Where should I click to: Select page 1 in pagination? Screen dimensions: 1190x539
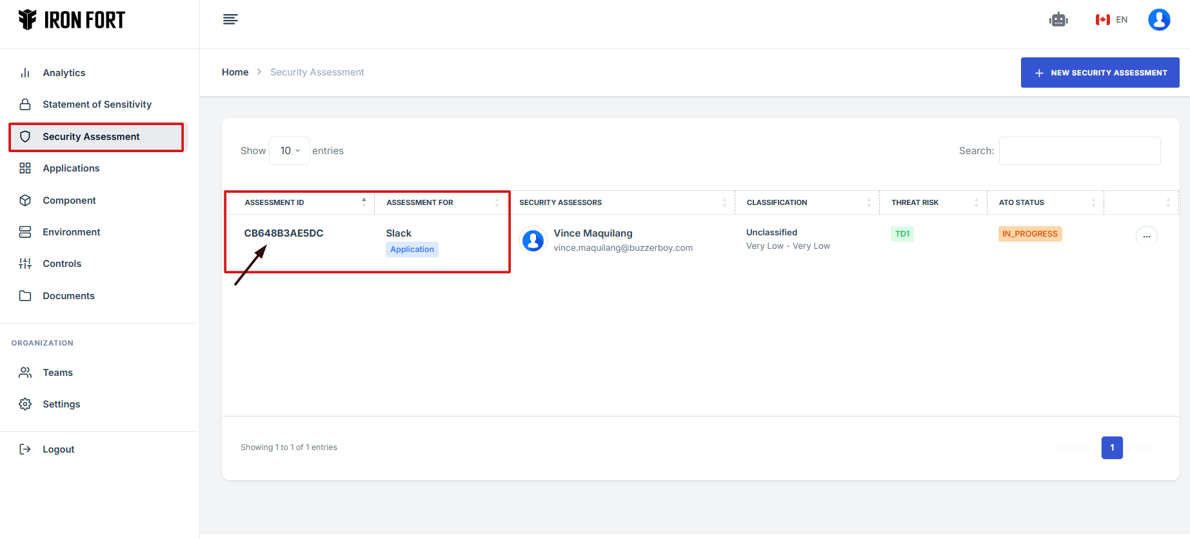coord(1111,447)
